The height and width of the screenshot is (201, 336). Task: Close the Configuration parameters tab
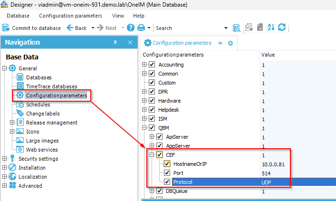click(230, 43)
